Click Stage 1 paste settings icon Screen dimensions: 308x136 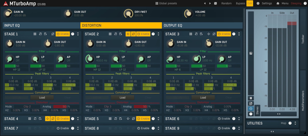coord(40,34)
